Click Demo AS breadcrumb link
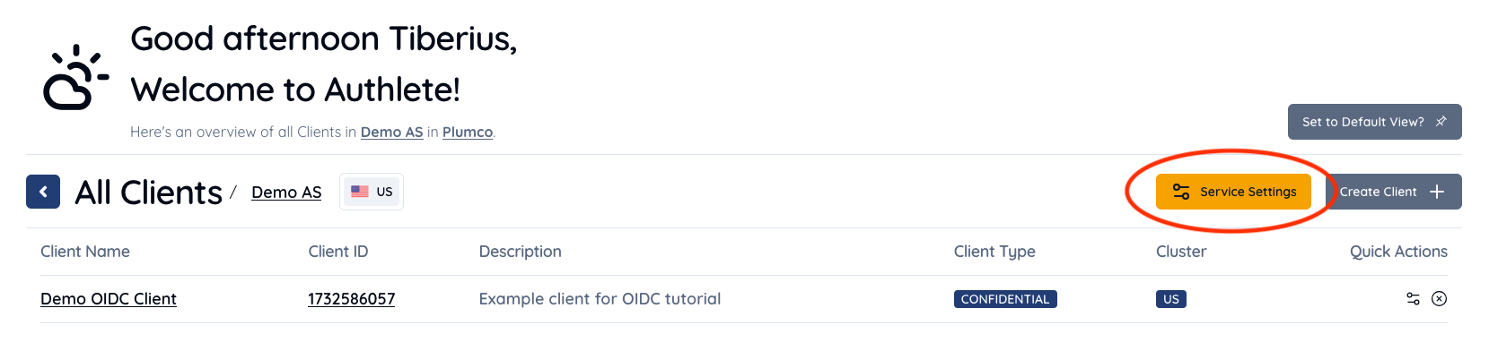The width and height of the screenshot is (1489, 351). tap(286, 193)
